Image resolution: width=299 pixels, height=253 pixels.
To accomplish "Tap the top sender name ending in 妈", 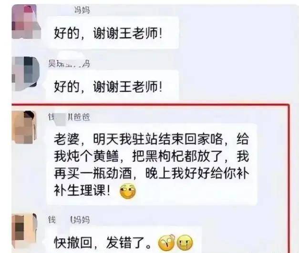I will coord(82,10).
